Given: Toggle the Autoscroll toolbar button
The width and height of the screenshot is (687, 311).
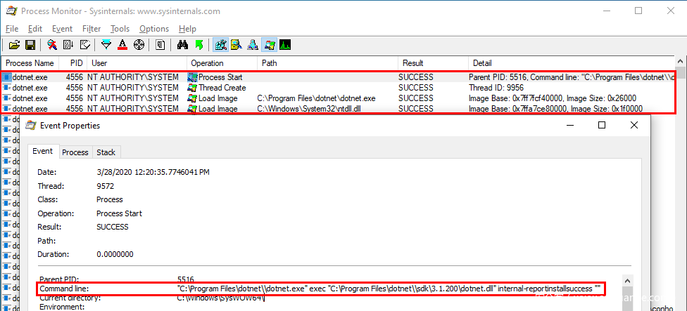Looking at the screenshot, I should pos(68,45).
